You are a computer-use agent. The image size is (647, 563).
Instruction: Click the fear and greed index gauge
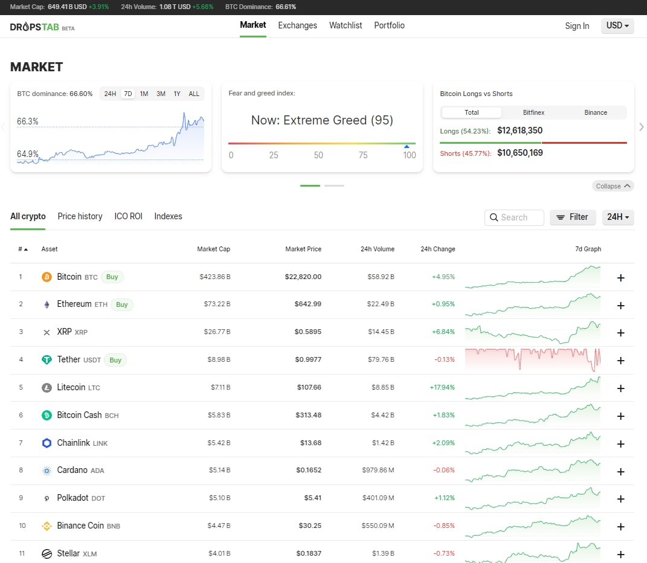click(322, 144)
